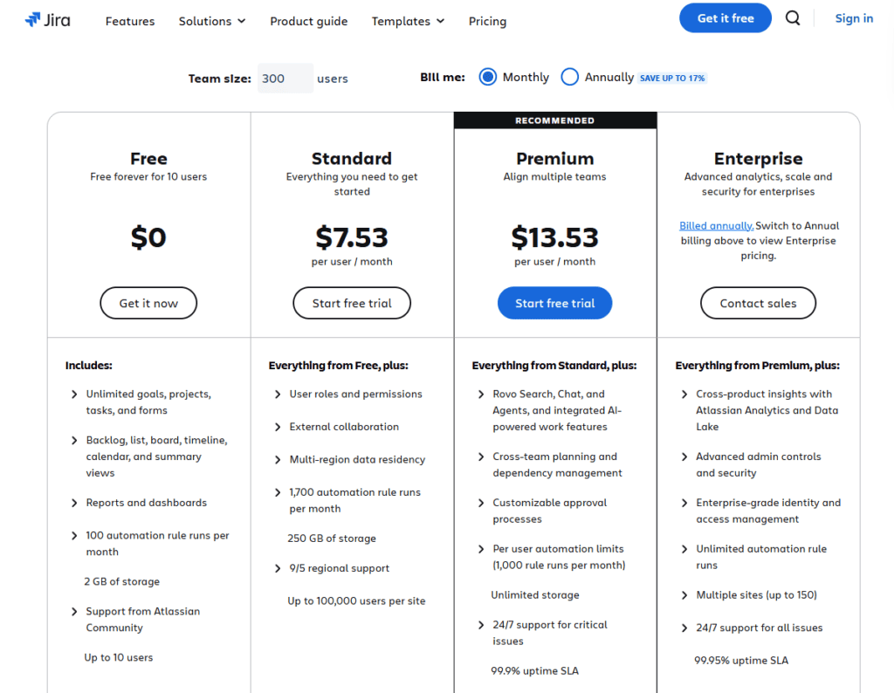Click the Team size input field
The height and width of the screenshot is (693, 894).
click(285, 78)
